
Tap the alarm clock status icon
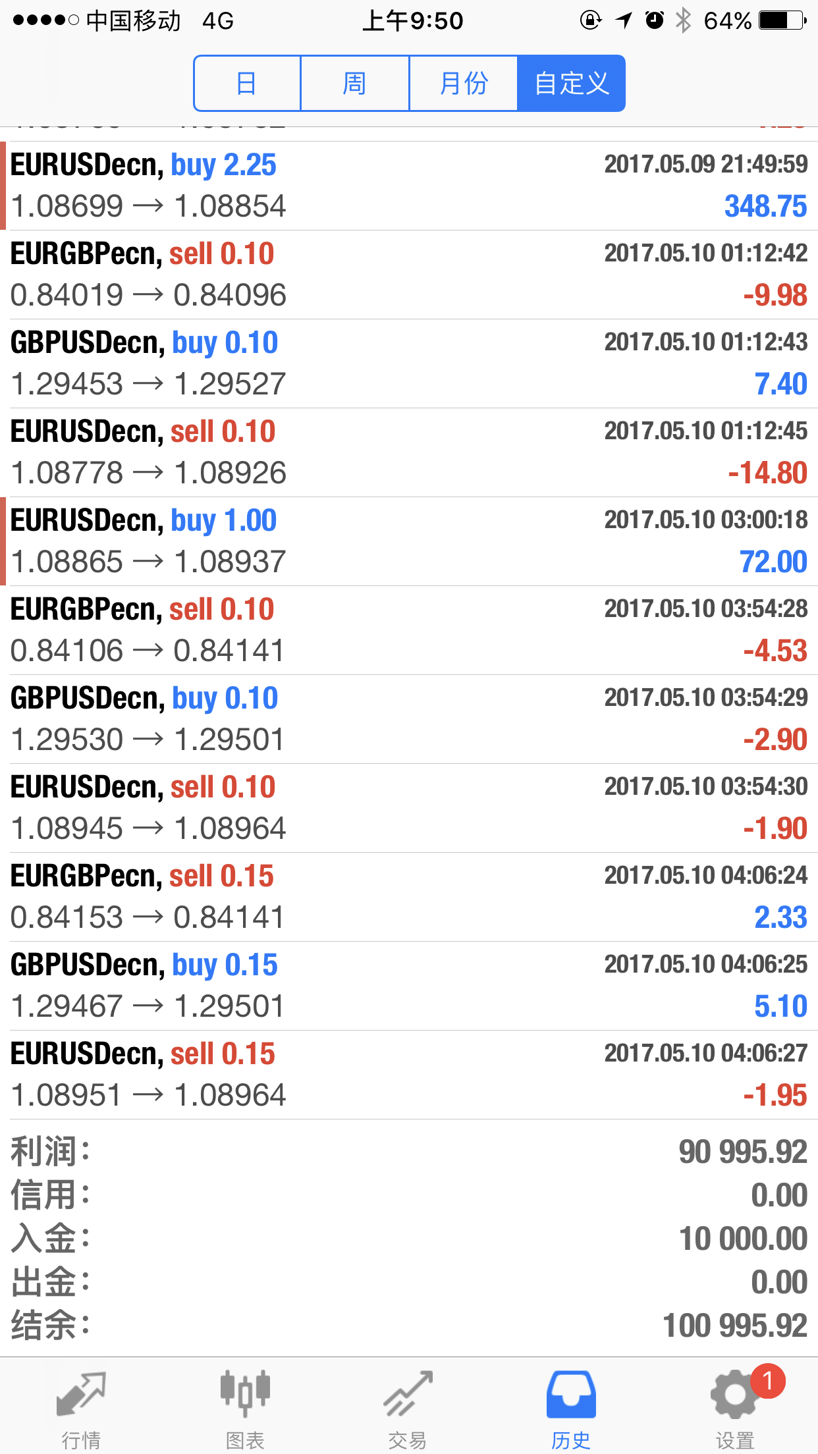654,21
